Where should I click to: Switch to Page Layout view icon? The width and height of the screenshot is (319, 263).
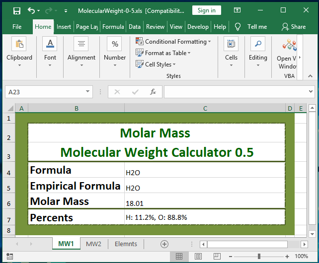coord(198,257)
